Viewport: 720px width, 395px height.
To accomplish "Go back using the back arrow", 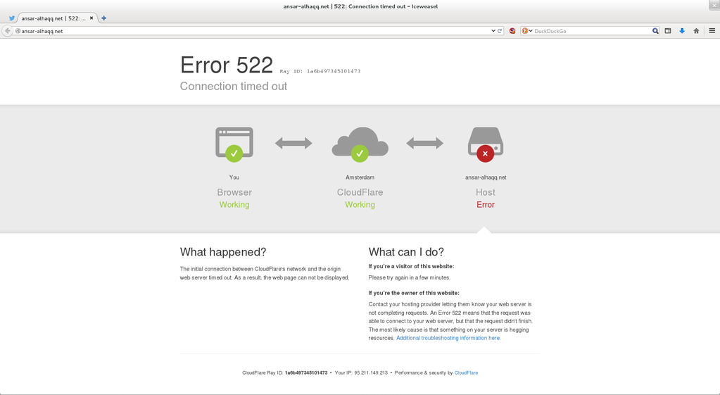I will [8, 31].
